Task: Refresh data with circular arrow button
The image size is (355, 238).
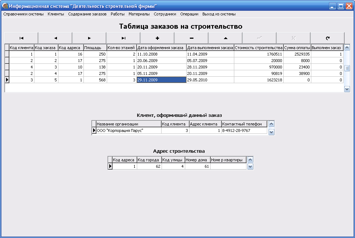Action: 328,38
